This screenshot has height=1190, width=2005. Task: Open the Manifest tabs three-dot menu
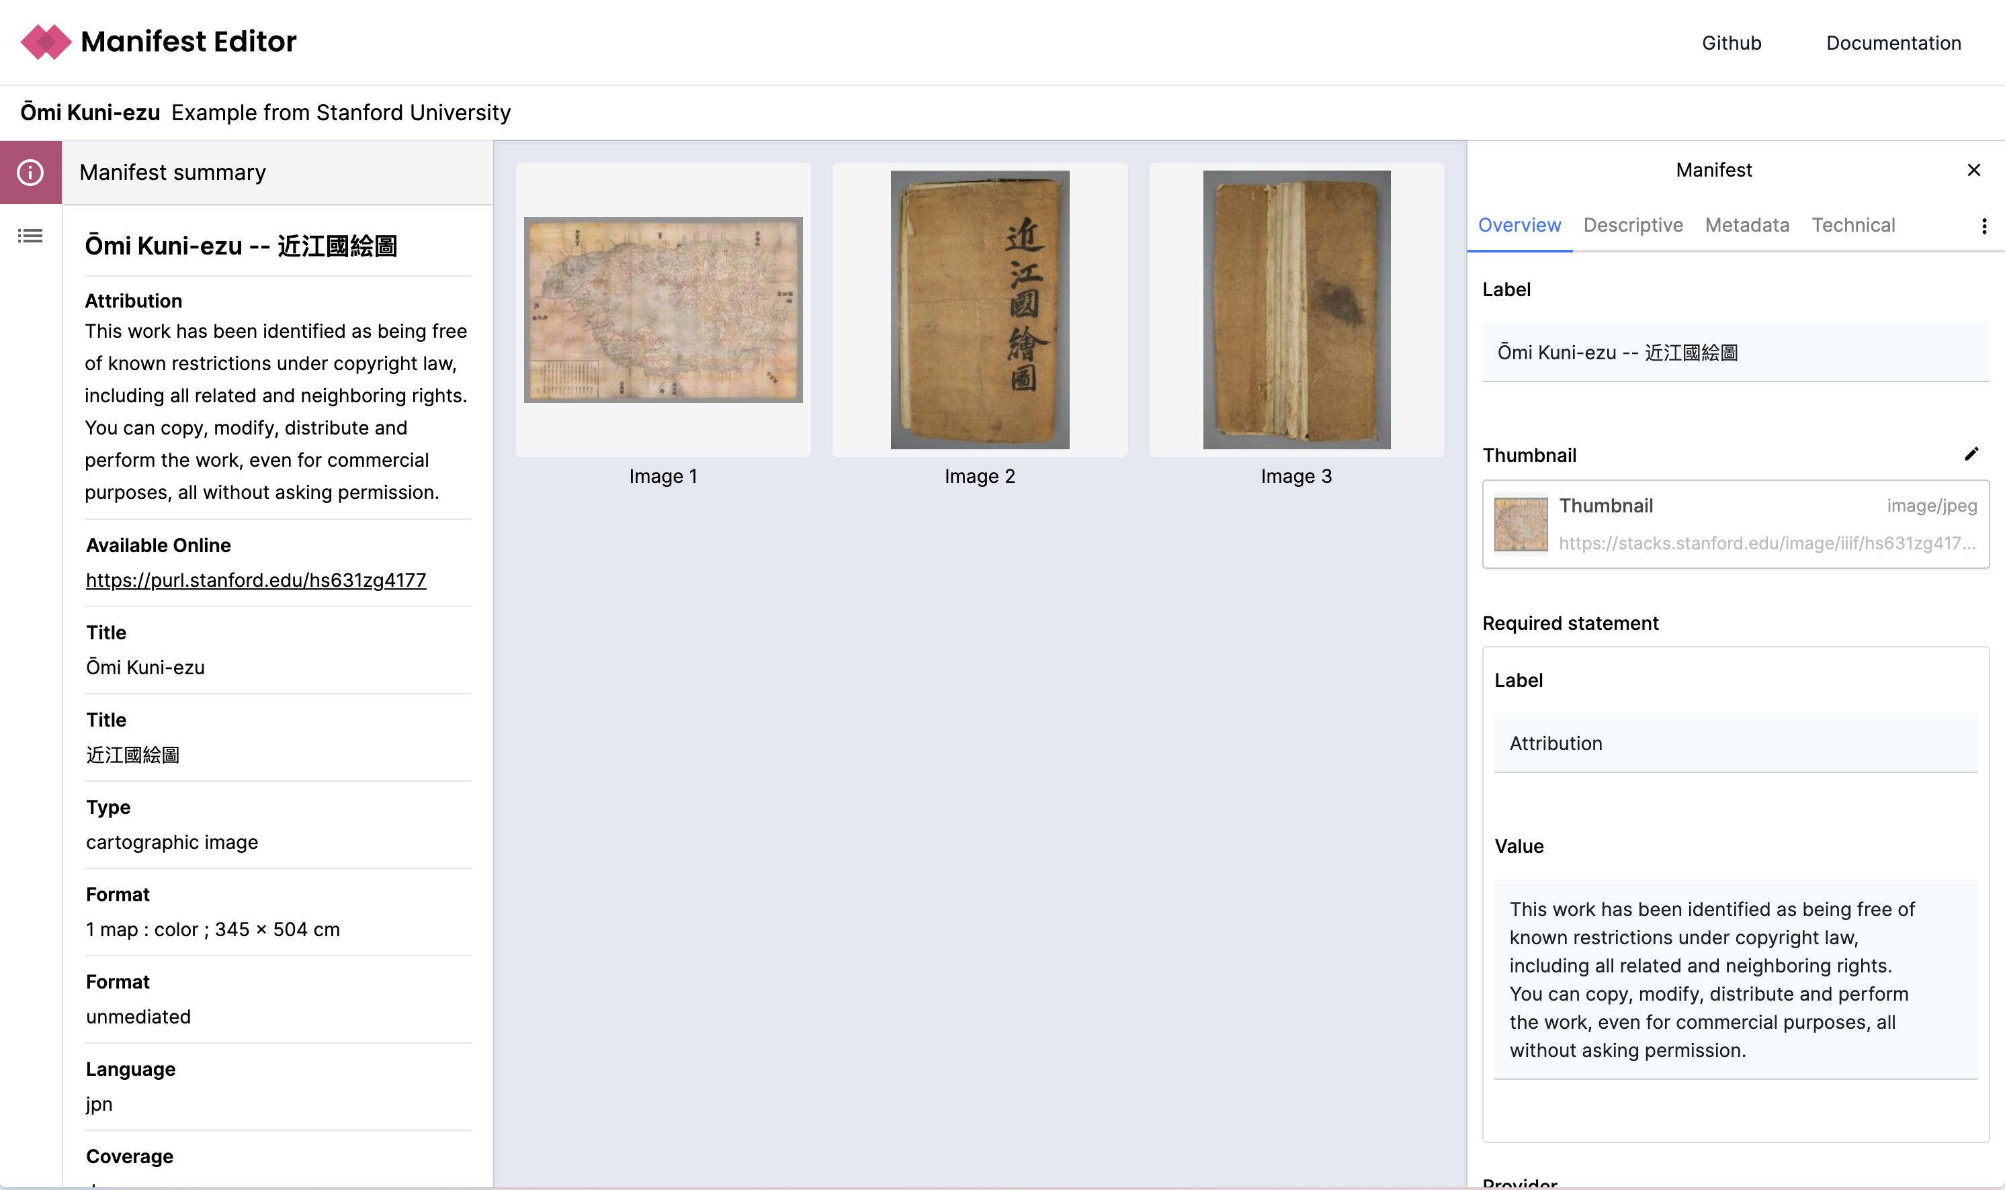[x=1983, y=226]
